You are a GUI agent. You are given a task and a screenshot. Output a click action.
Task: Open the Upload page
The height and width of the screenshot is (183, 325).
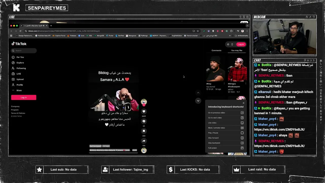pos(18,79)
